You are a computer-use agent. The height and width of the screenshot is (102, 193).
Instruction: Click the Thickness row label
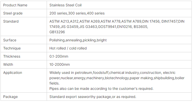pyautogui.click(x=12, y=56)
